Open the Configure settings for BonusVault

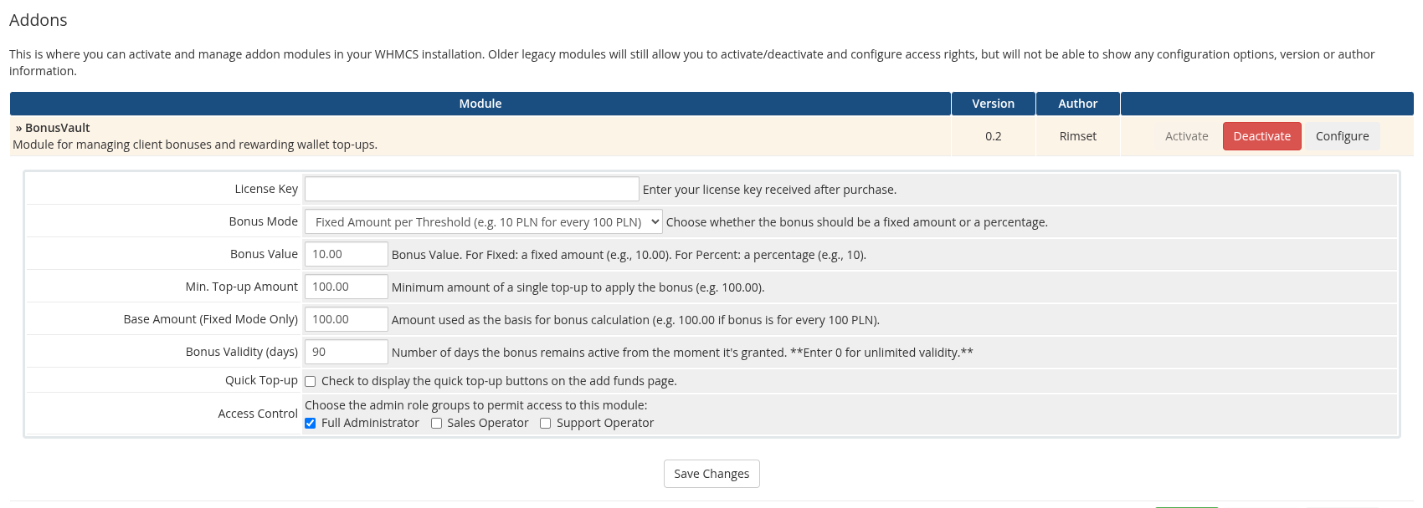(x=1342, y=136)
